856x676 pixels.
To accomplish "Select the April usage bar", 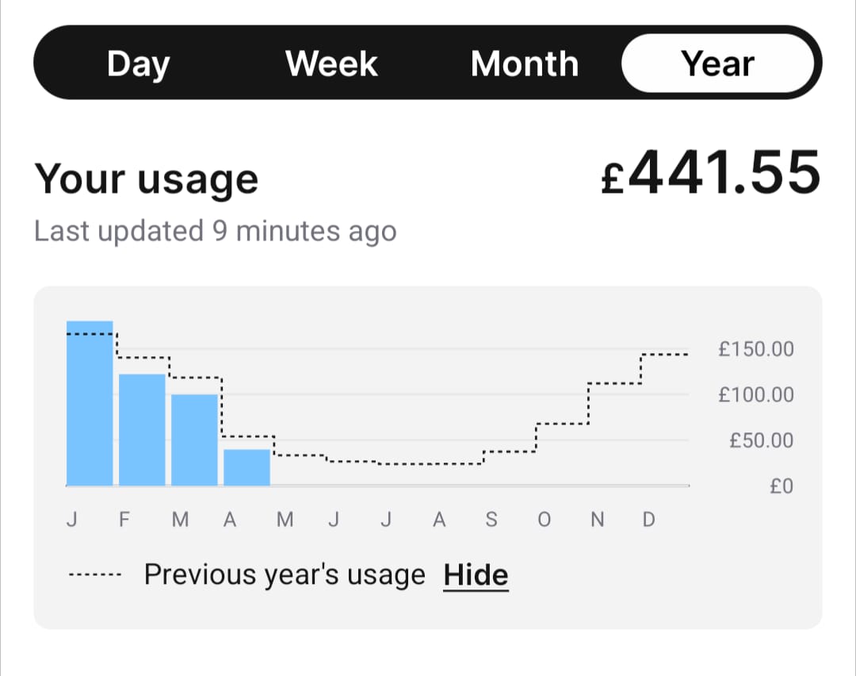I will pos(246,467).
